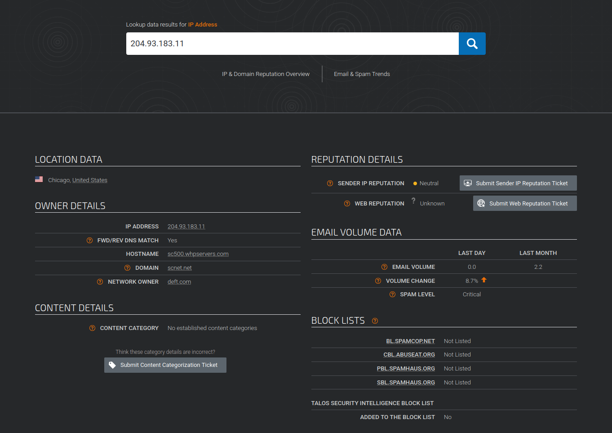Click inside the IP address search field

[292, 43]
